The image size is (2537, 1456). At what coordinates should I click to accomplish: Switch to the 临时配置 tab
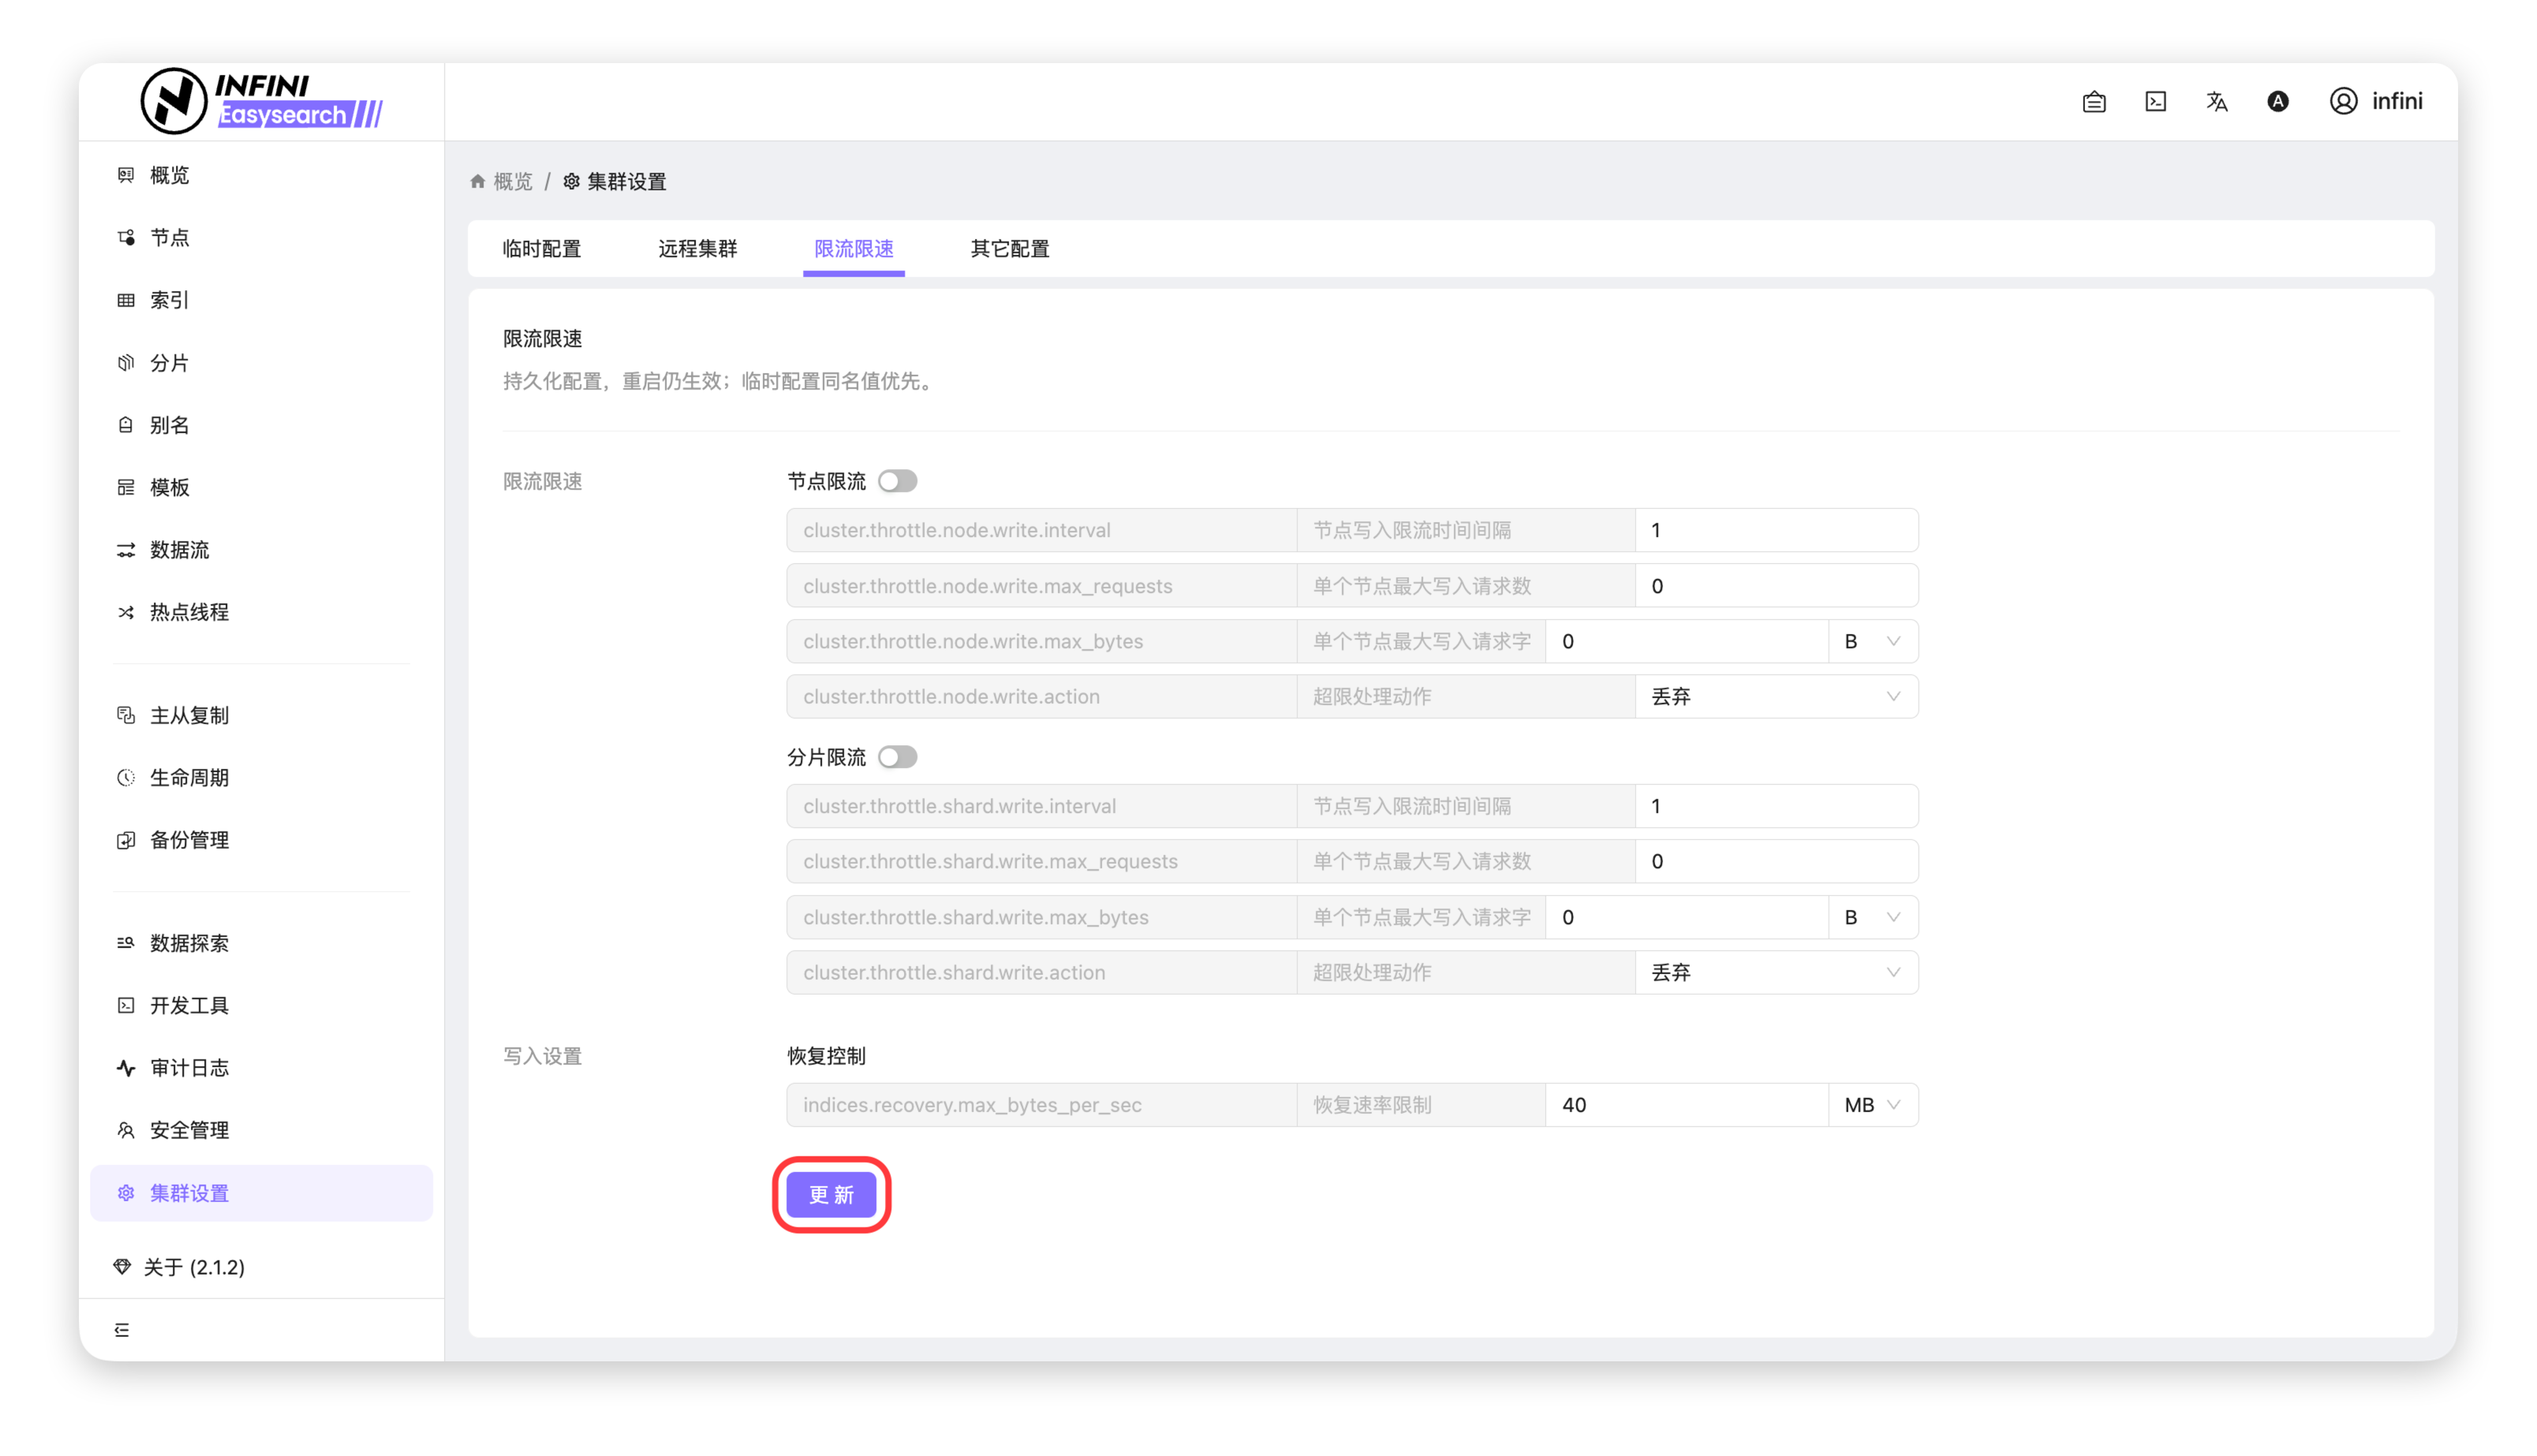(x=541, y=248)
